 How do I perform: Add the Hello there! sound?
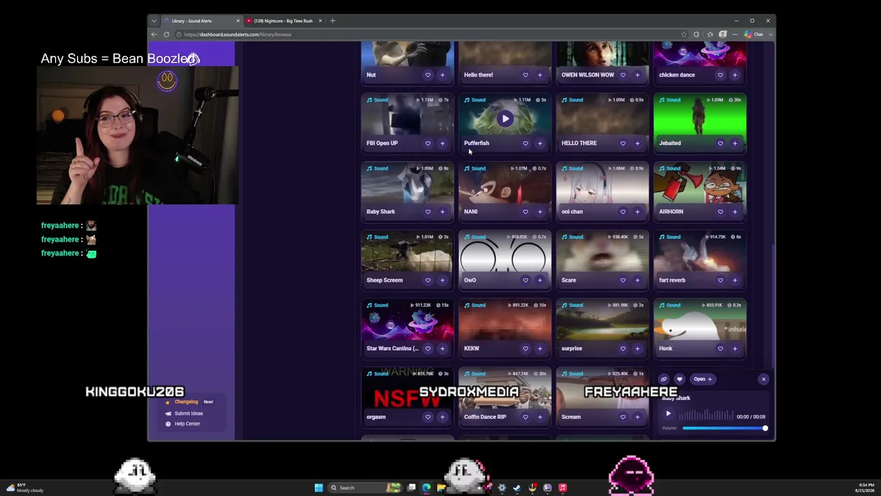540,75
